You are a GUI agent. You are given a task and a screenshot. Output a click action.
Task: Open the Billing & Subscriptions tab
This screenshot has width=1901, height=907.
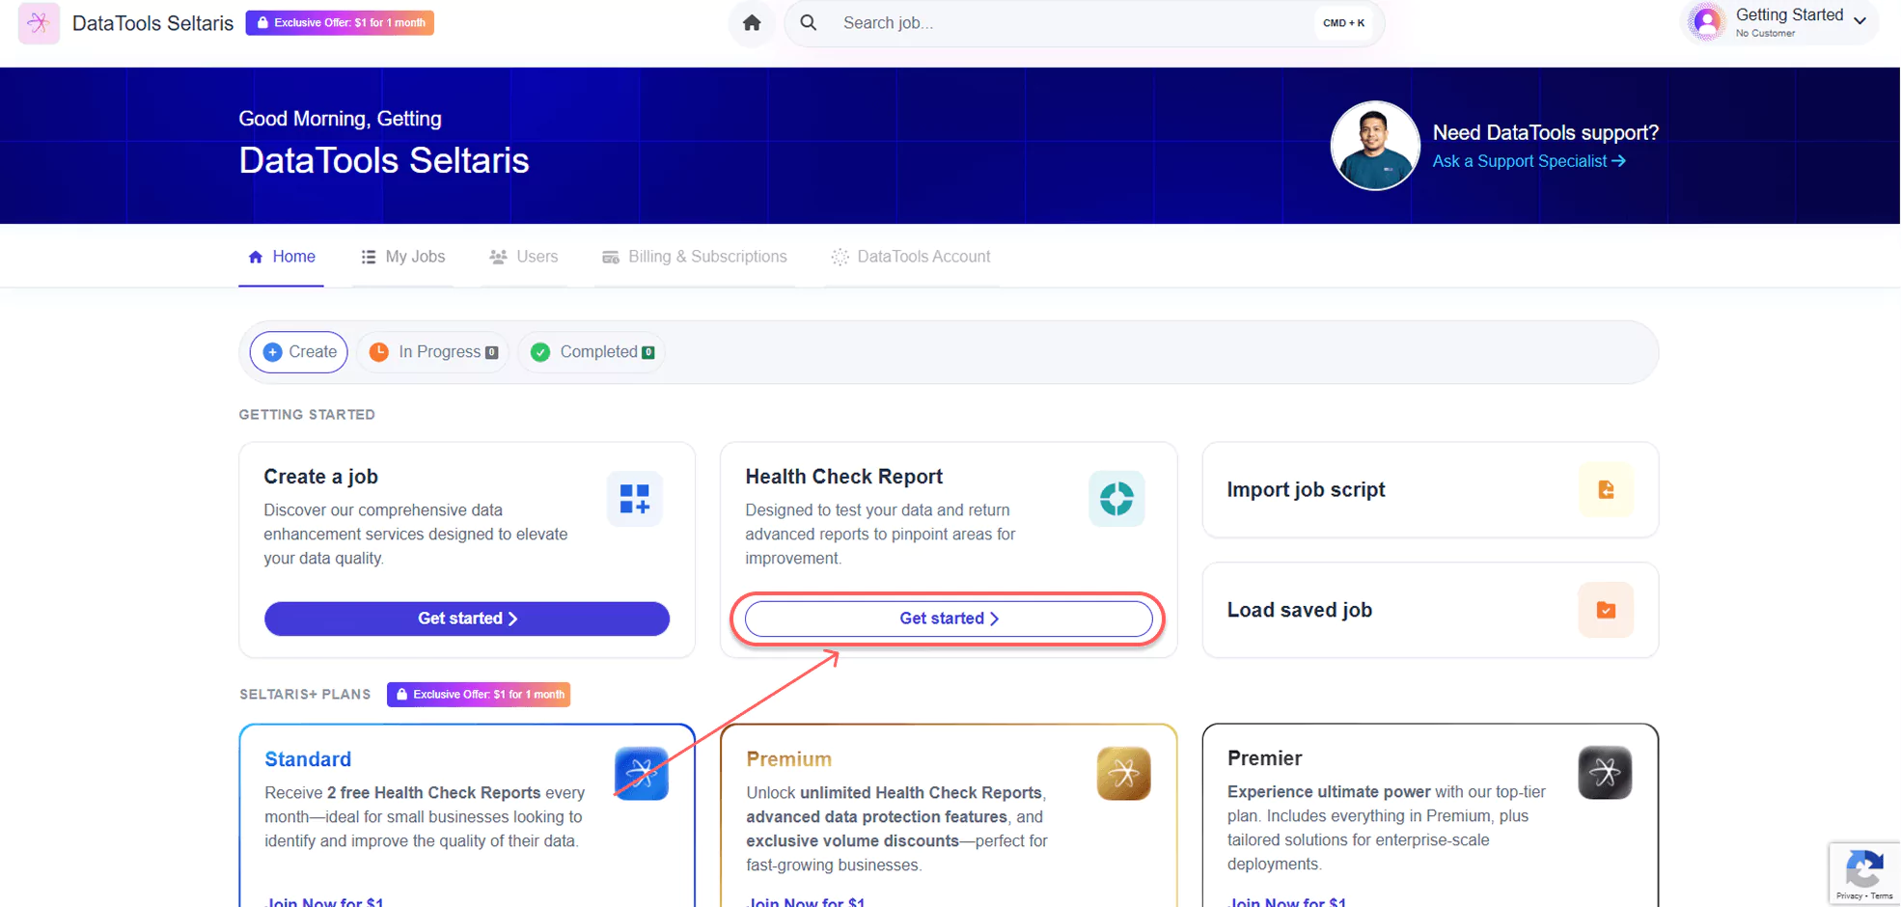(x=695, y=257)
